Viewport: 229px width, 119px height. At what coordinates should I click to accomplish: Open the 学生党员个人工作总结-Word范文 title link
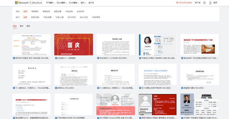coord(113,58)
